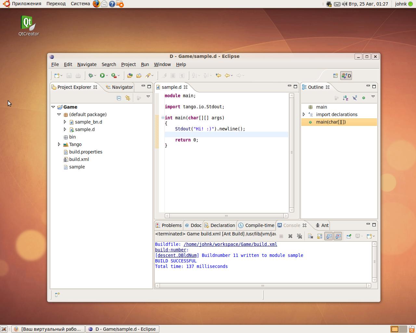Select build.properties in the project tree
The width and height of the screenshot is (416, 333).
tap(85, 152)
